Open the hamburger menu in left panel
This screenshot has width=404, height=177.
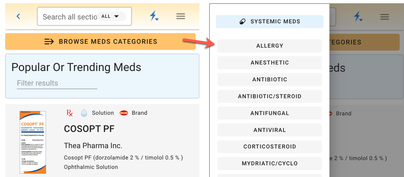click(181, 16)
